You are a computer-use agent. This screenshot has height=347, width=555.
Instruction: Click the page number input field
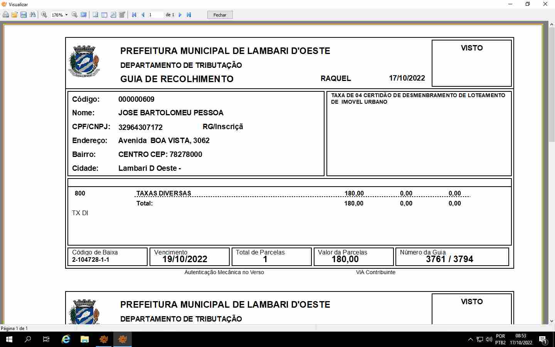click(x=156, y=15)
